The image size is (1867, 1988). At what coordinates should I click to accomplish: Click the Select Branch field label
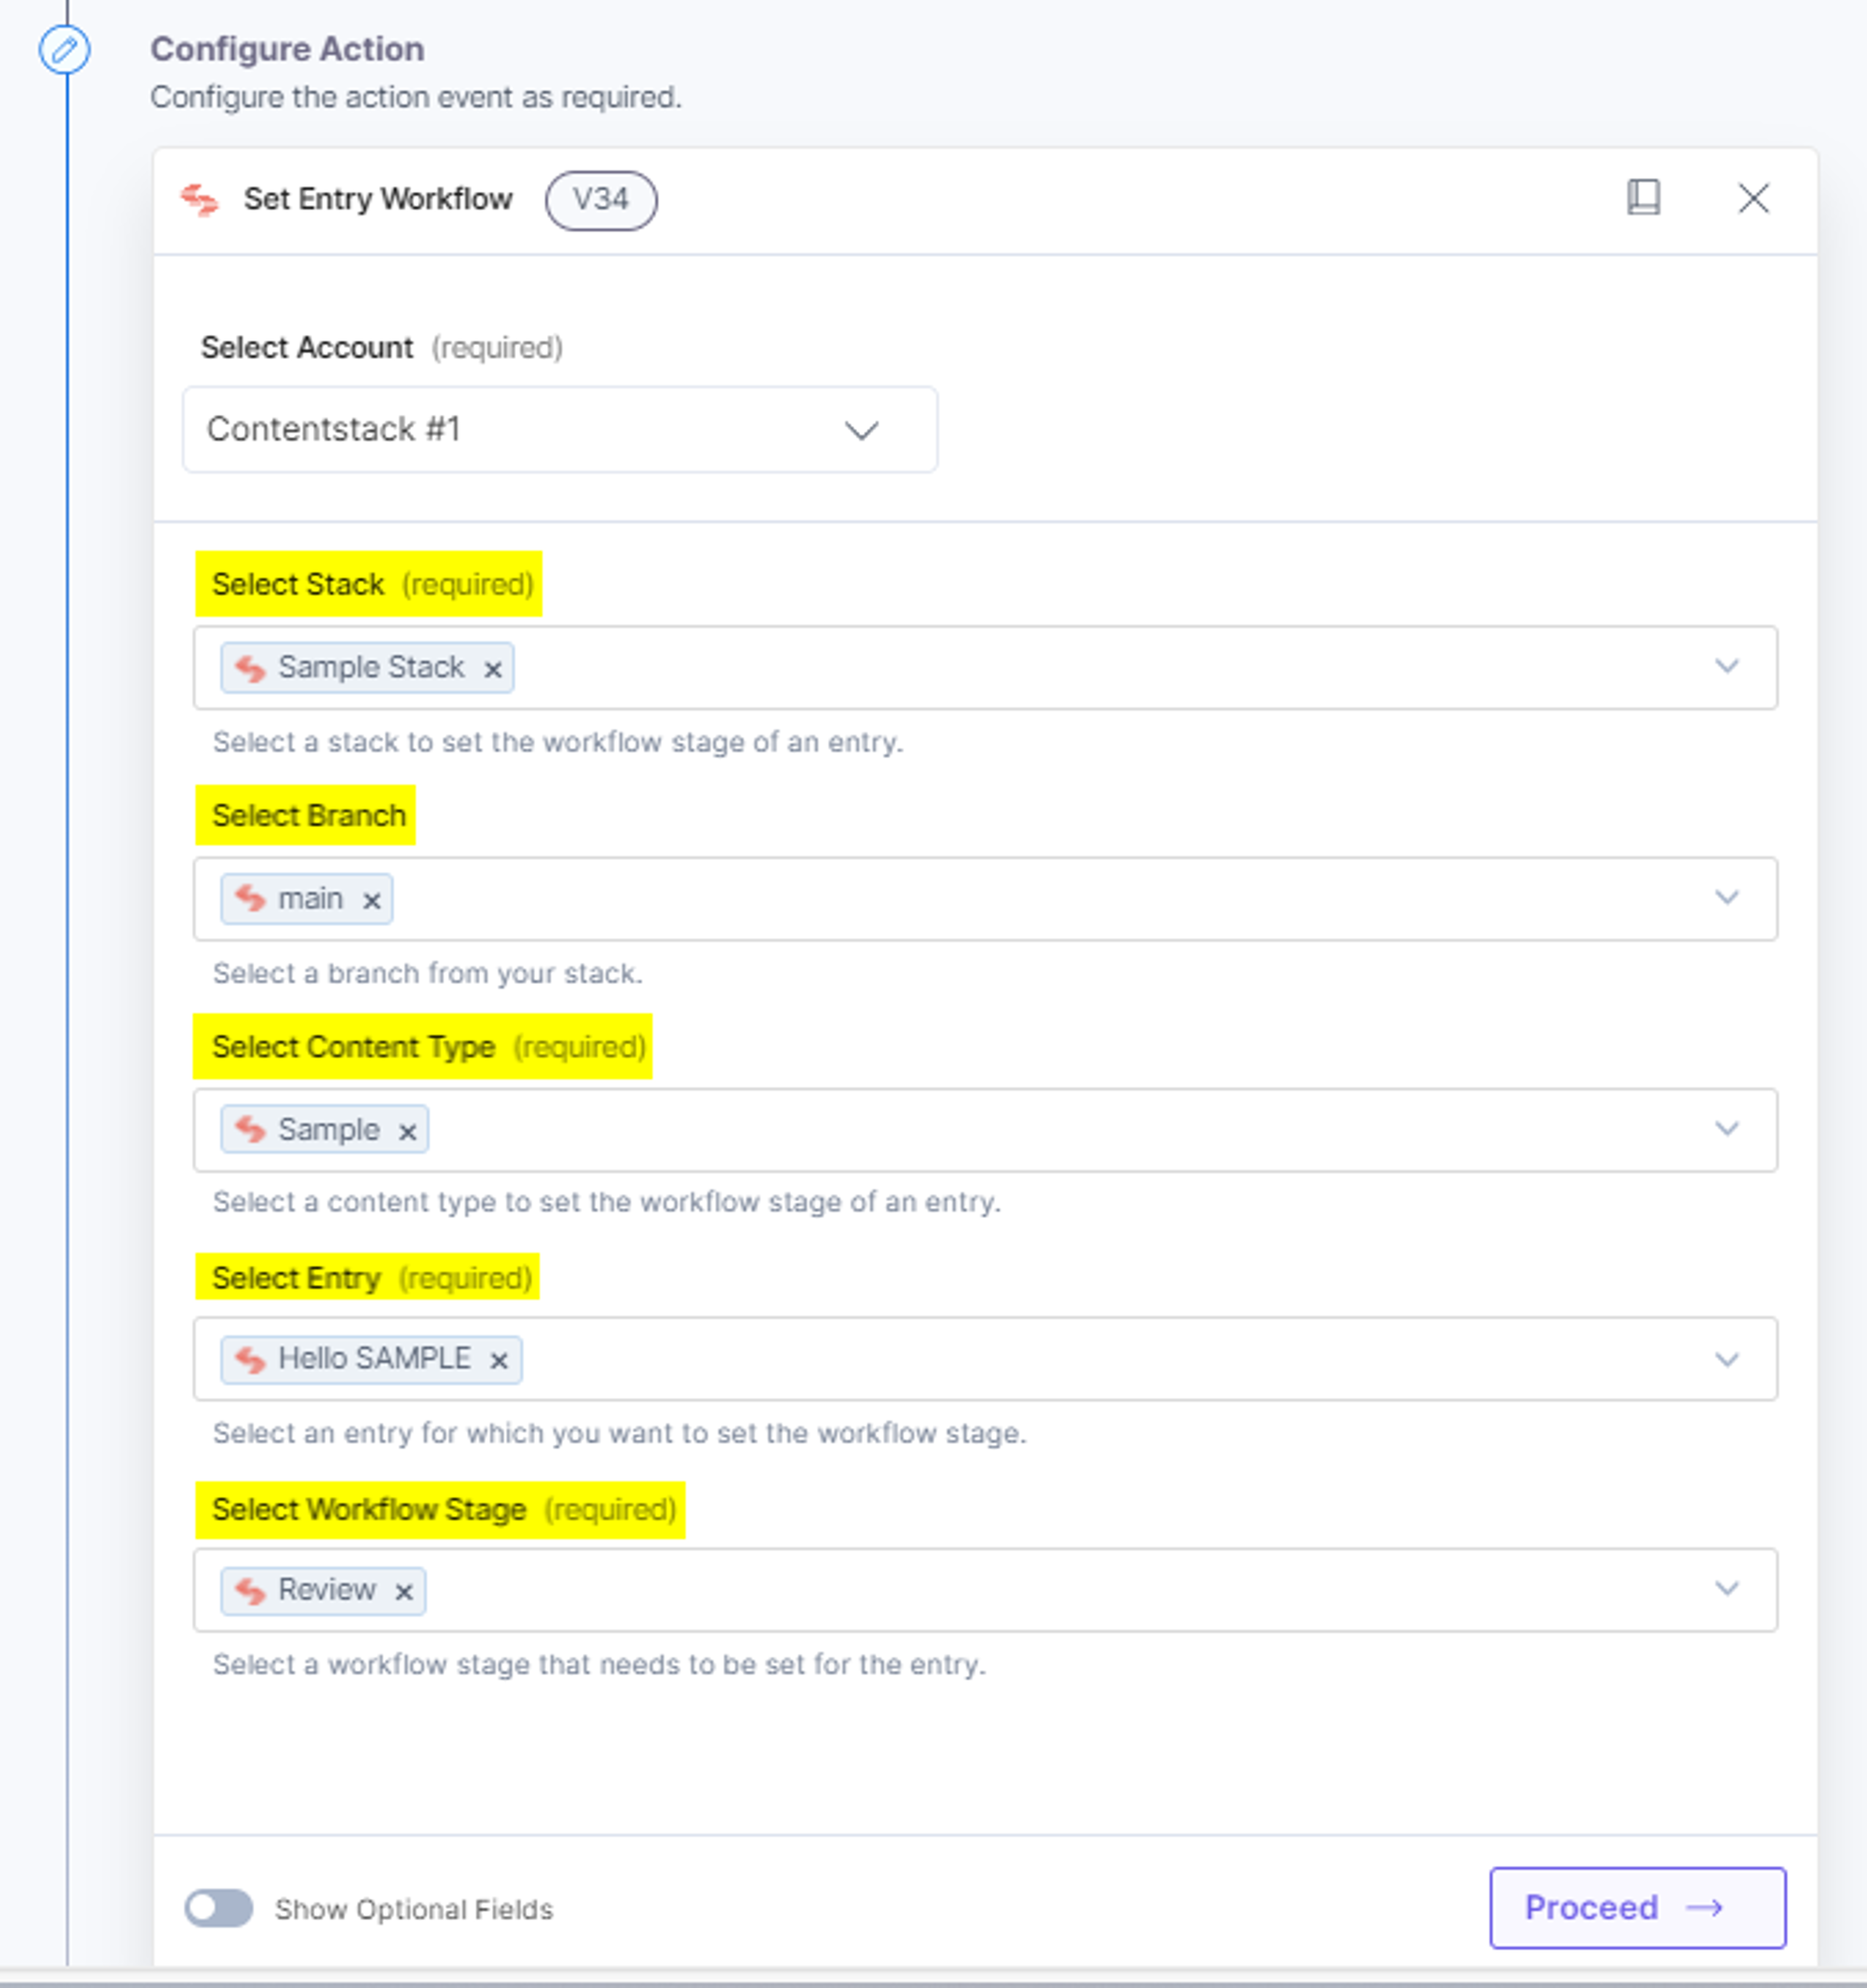pyautogui.click(x=309, y=816)
